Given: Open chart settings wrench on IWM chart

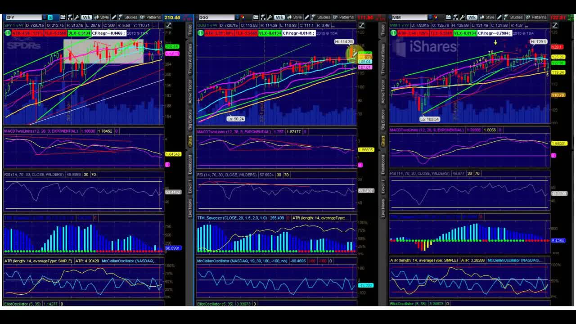Looking at the screenshot, I should tap(462, 17).
